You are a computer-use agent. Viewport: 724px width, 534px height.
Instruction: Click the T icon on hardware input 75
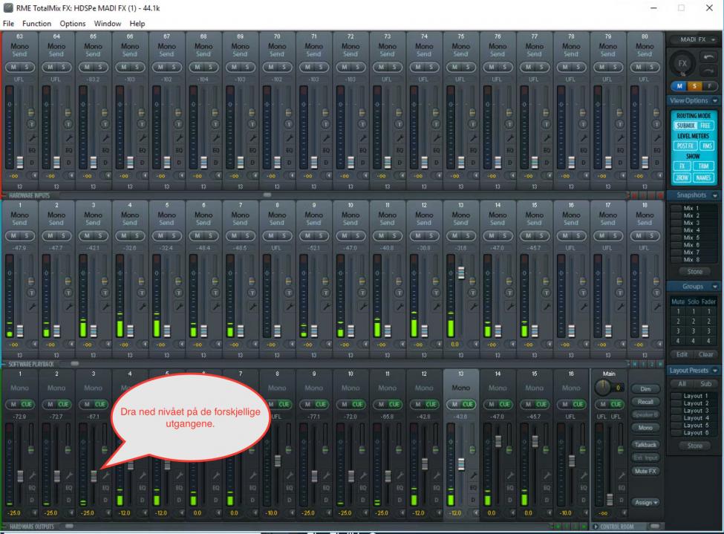[473, 124]
